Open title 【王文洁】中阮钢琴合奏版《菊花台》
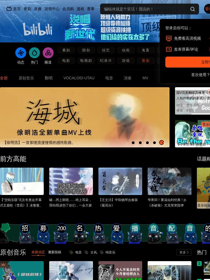Viewport: 210px width, 280px height. click(119, 203)
